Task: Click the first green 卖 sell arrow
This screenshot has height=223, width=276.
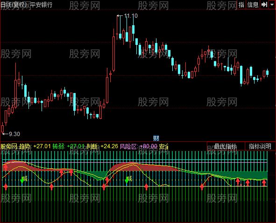Action: [x=22, y=180]
